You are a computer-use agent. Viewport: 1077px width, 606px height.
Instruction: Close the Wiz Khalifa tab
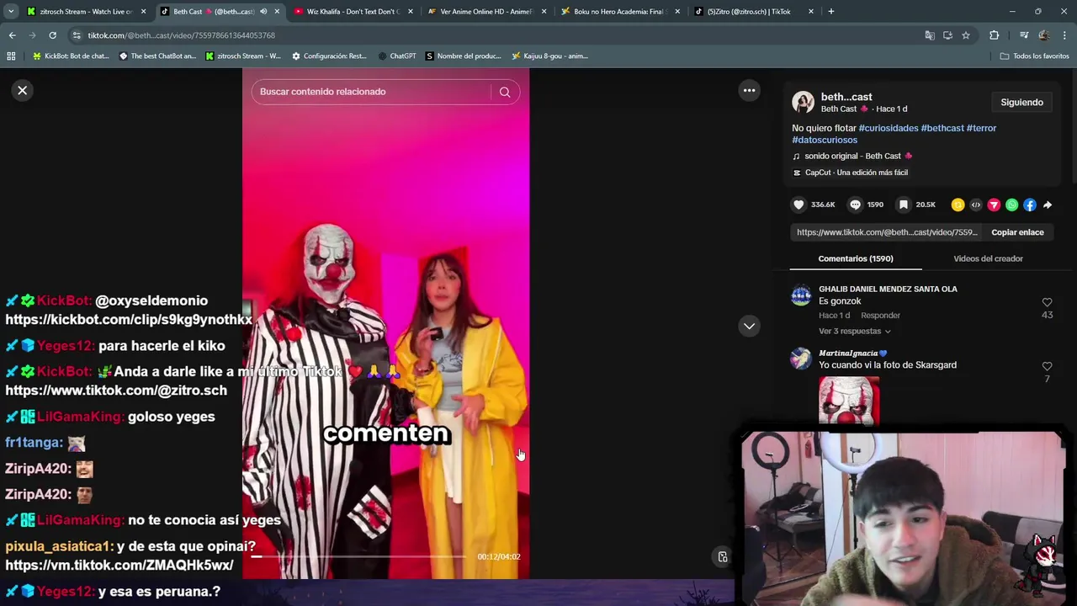pyautogui.click(x=410, y=12)
